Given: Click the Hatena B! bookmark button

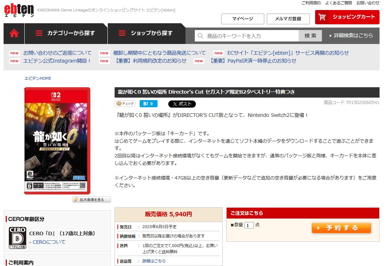Looking at the screenshot, I should (x=149, y=104).
